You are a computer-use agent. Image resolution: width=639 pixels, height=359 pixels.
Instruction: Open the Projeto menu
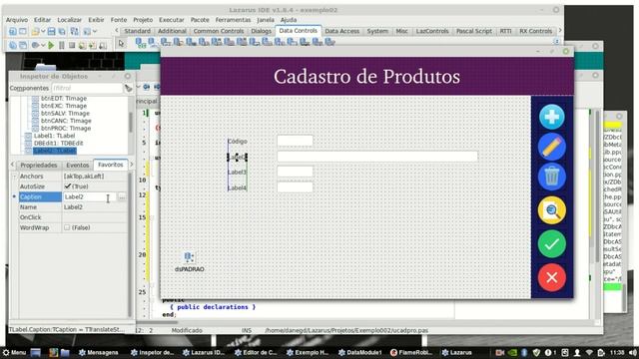[143, 20]
